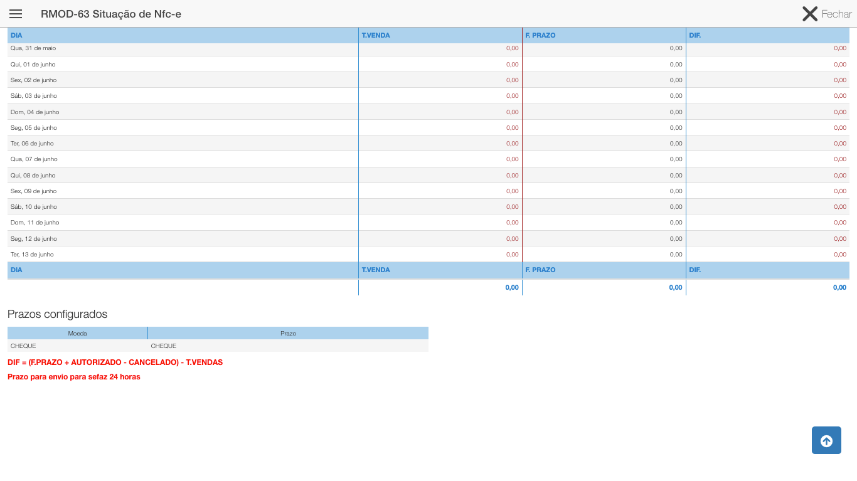Click the bottom T.VENDA footer header

point(376,270)
